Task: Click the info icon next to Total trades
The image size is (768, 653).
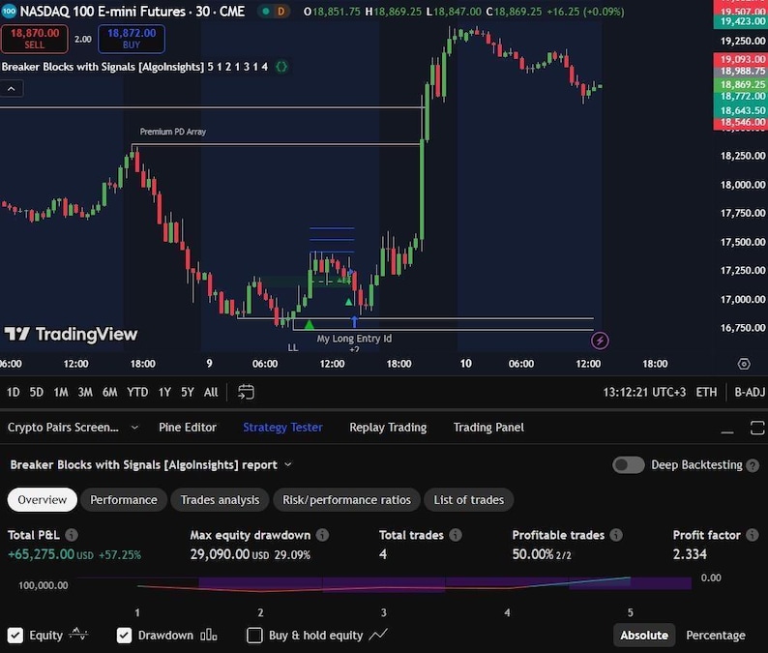Action: coord(456,535)
